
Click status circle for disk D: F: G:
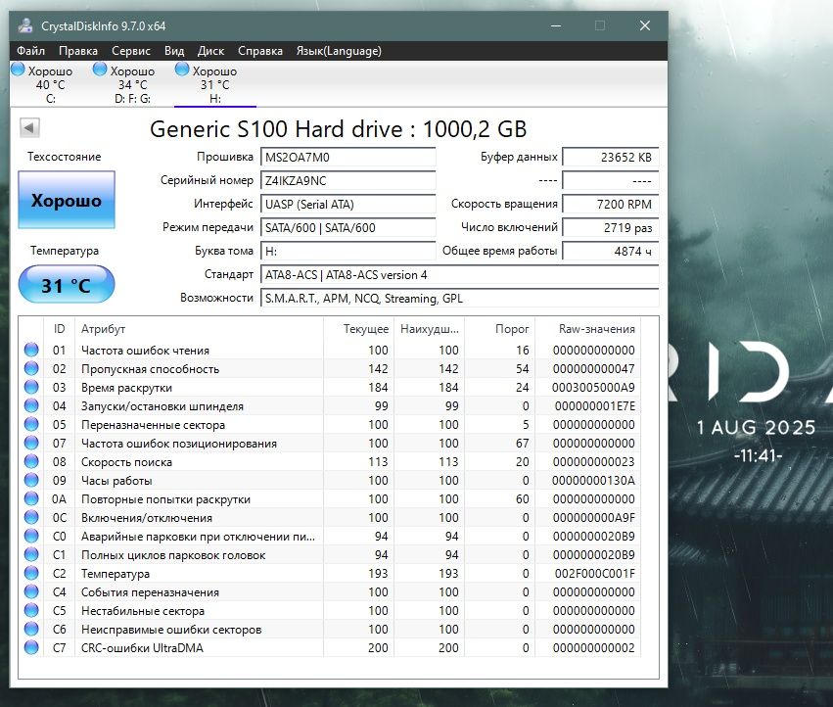[x=100, y=70]
